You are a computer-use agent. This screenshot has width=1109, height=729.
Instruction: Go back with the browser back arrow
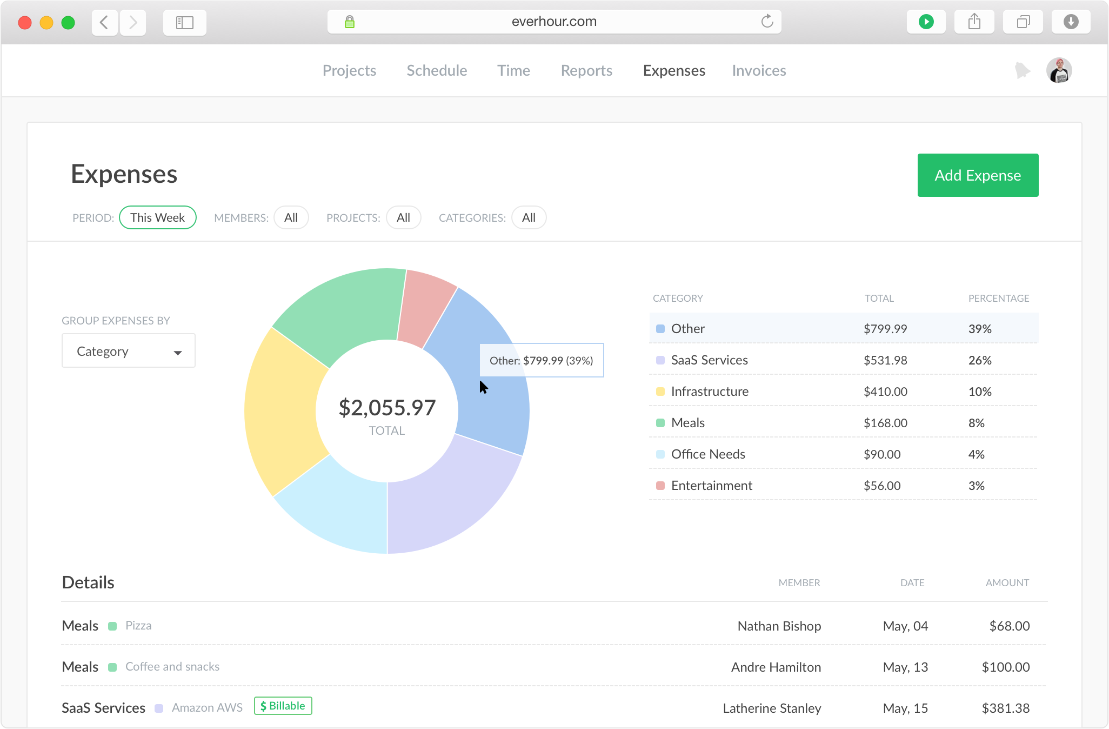coord(105,22)
